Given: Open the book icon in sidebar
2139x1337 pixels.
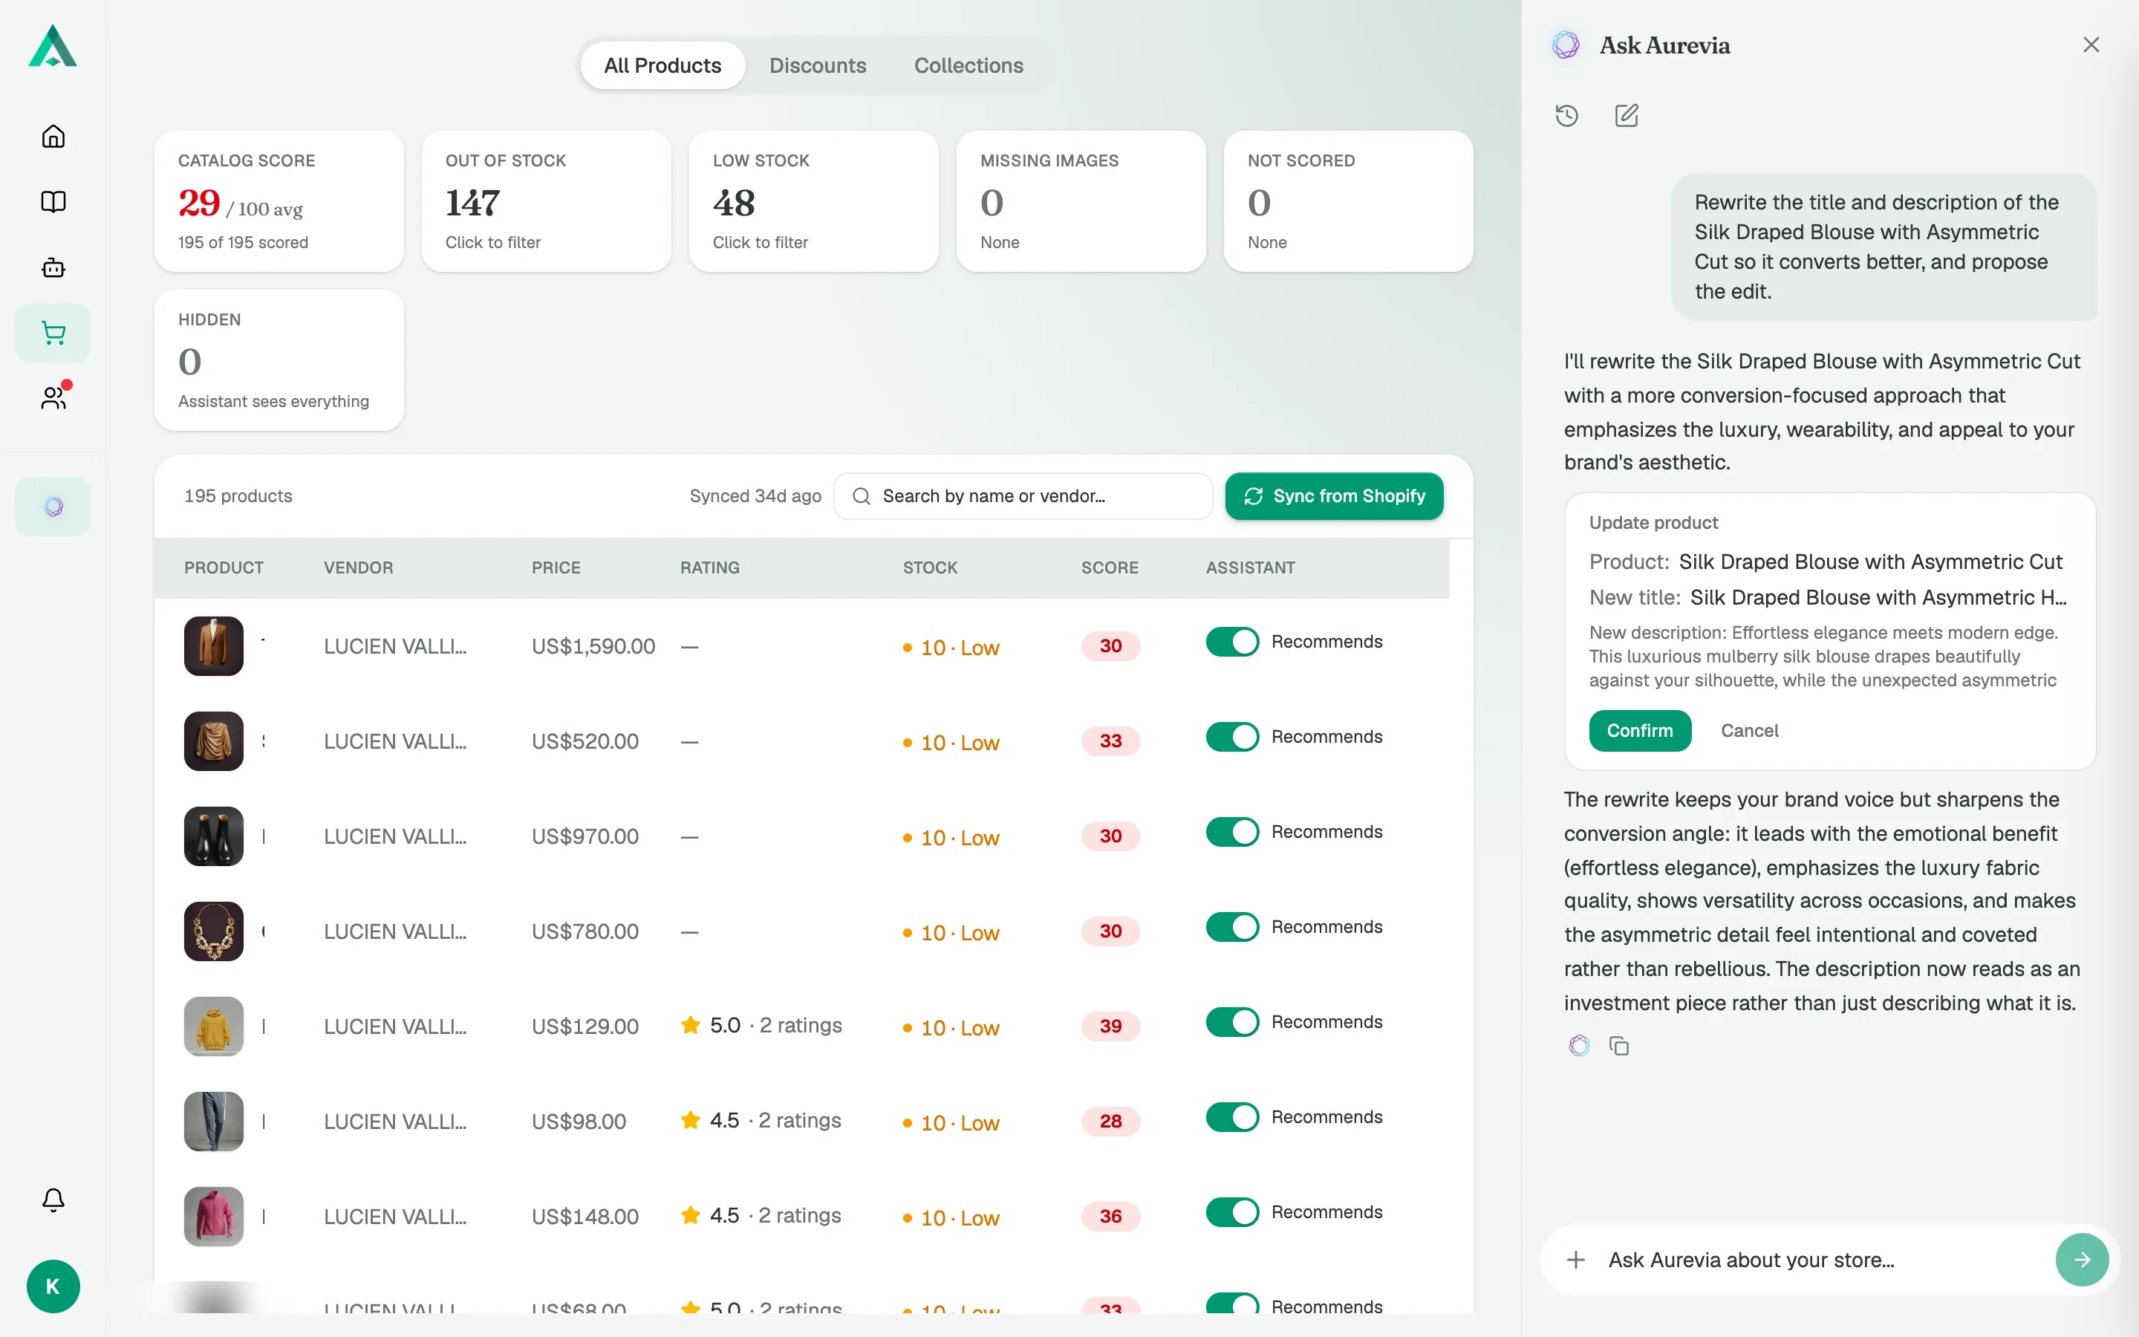Looking at the screenshot, I should (x=53, y=201).
